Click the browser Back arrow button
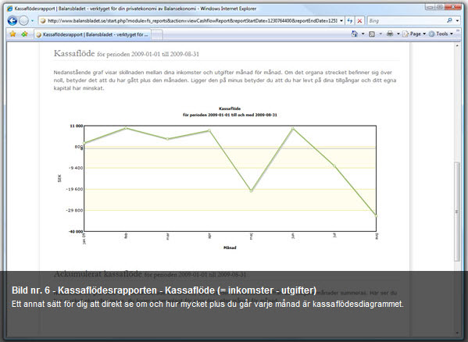Image resolution: width=468 pixels, height=342 pixels. 13,21
